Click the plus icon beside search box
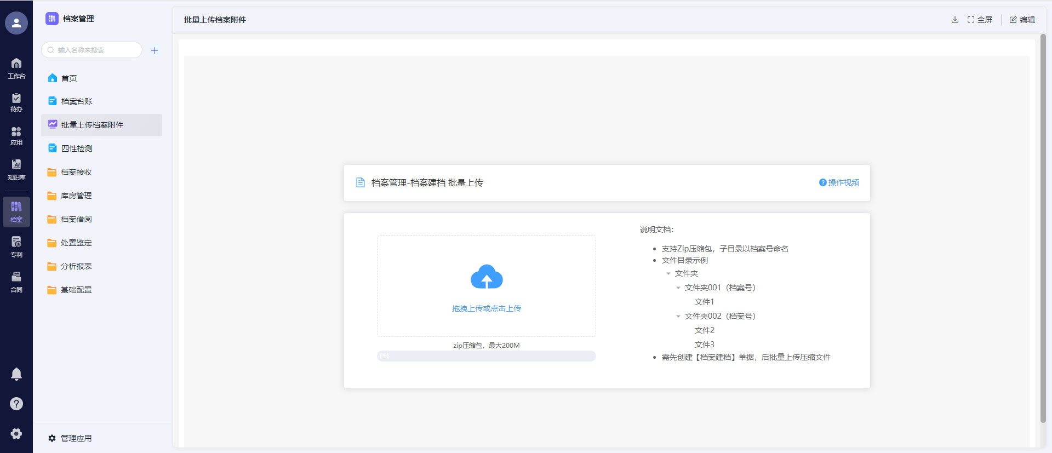Screen dimensions: 1052x453 tap(155, 50)
